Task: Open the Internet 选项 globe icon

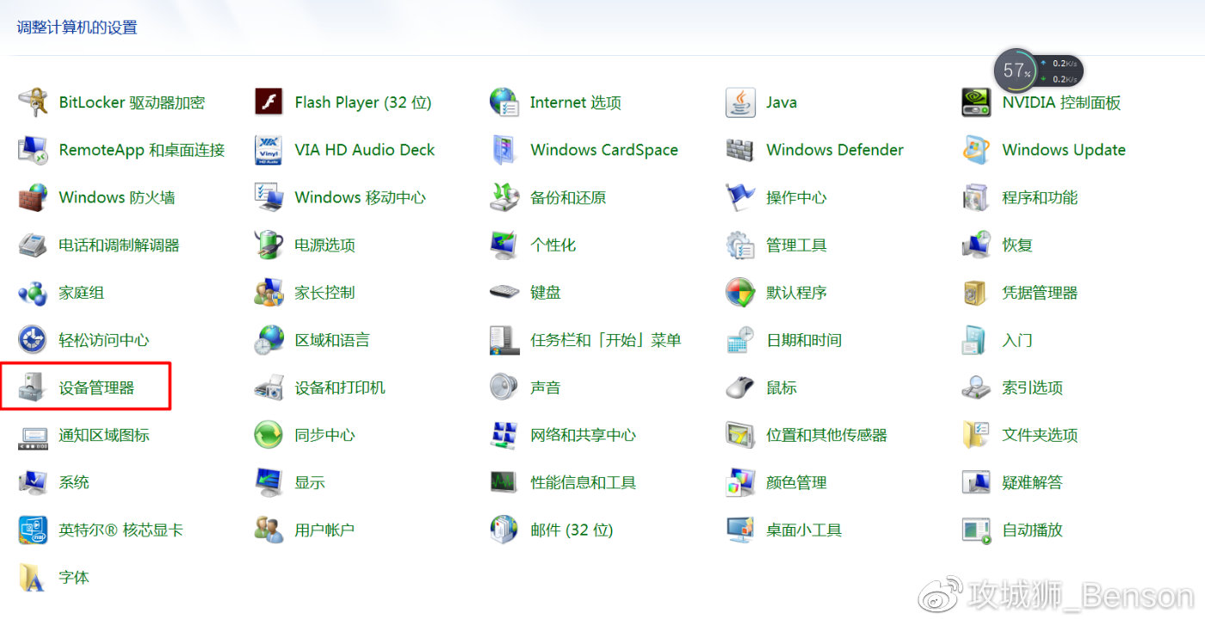Action: pos(504,102)
